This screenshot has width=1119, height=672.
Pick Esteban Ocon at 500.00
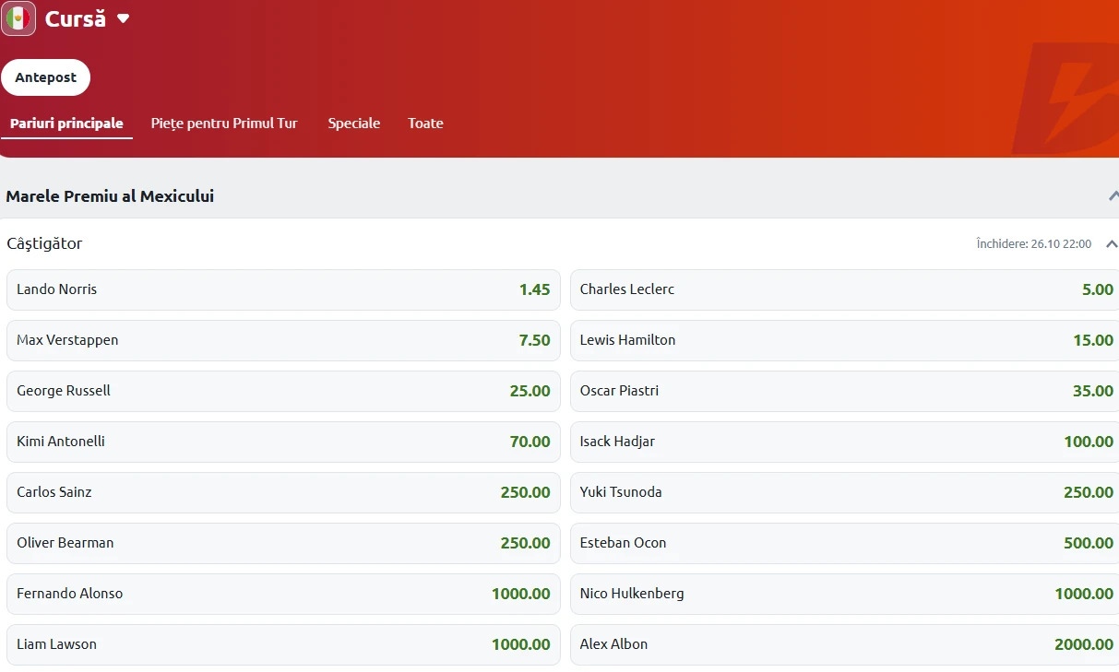(x=844, y=543)
